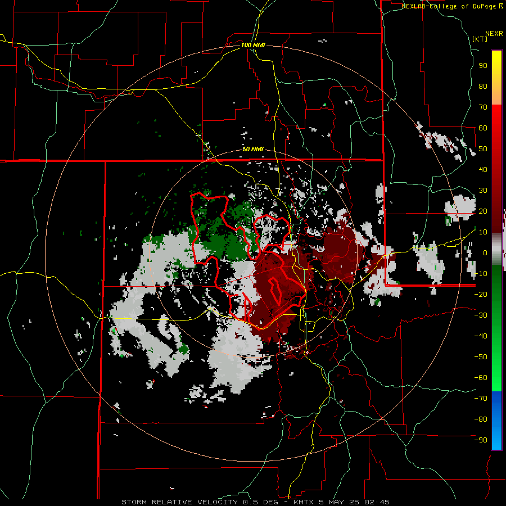This screenshot has height=506, width=506.
Task: Click the 50 value on velocity scale
Action: 483,149
